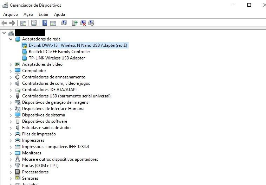Image resolution: width=266 pixels, height=185 pixels.
Task: Click the D-Link adapter warning icon
Action: click(25, 45)
